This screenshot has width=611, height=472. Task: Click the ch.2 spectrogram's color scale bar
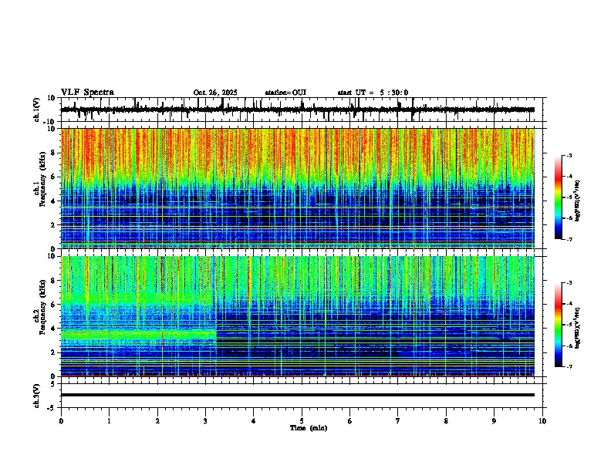coord(559,325)
